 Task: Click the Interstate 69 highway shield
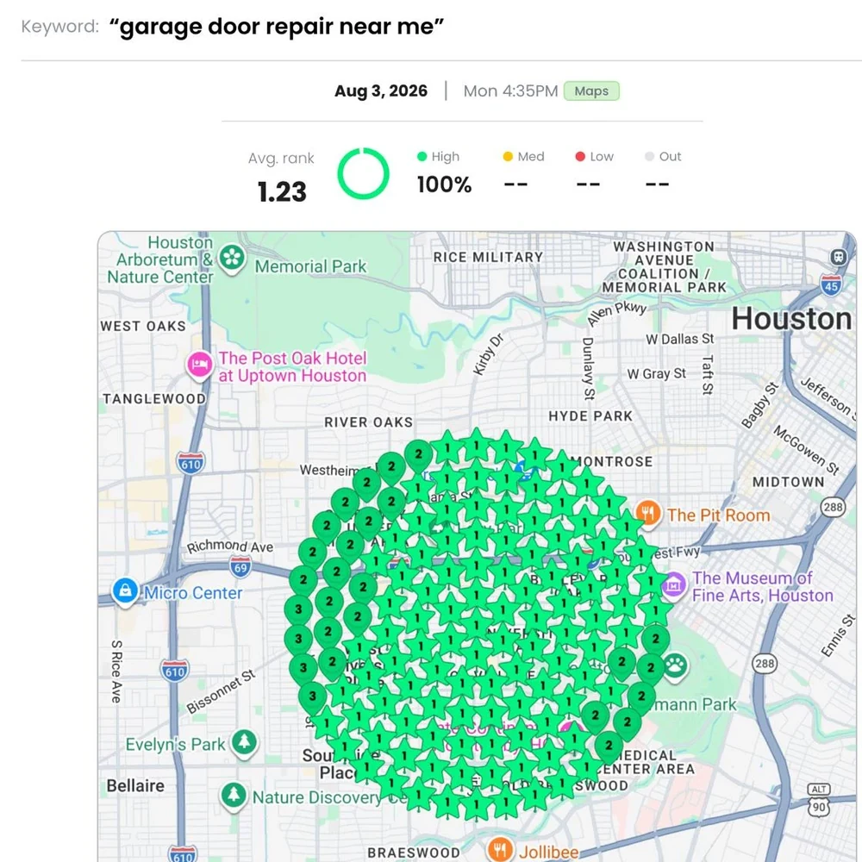click(x=240, y=566)
